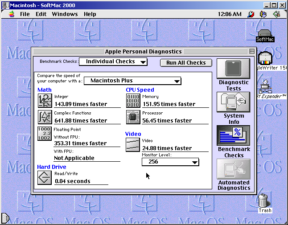
Task: Open the Edit menu
Action: (41, 14)
